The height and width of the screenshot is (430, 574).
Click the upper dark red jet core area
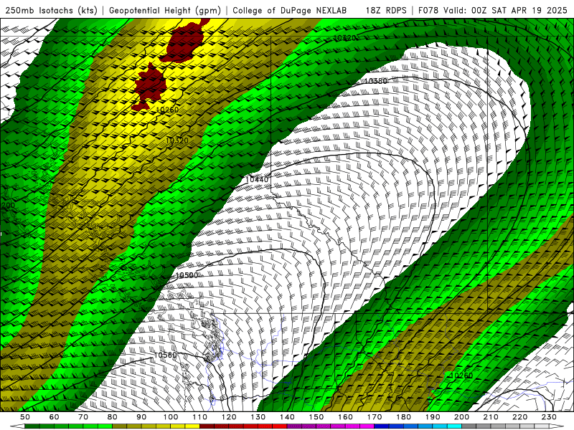[x=185, y=40]
